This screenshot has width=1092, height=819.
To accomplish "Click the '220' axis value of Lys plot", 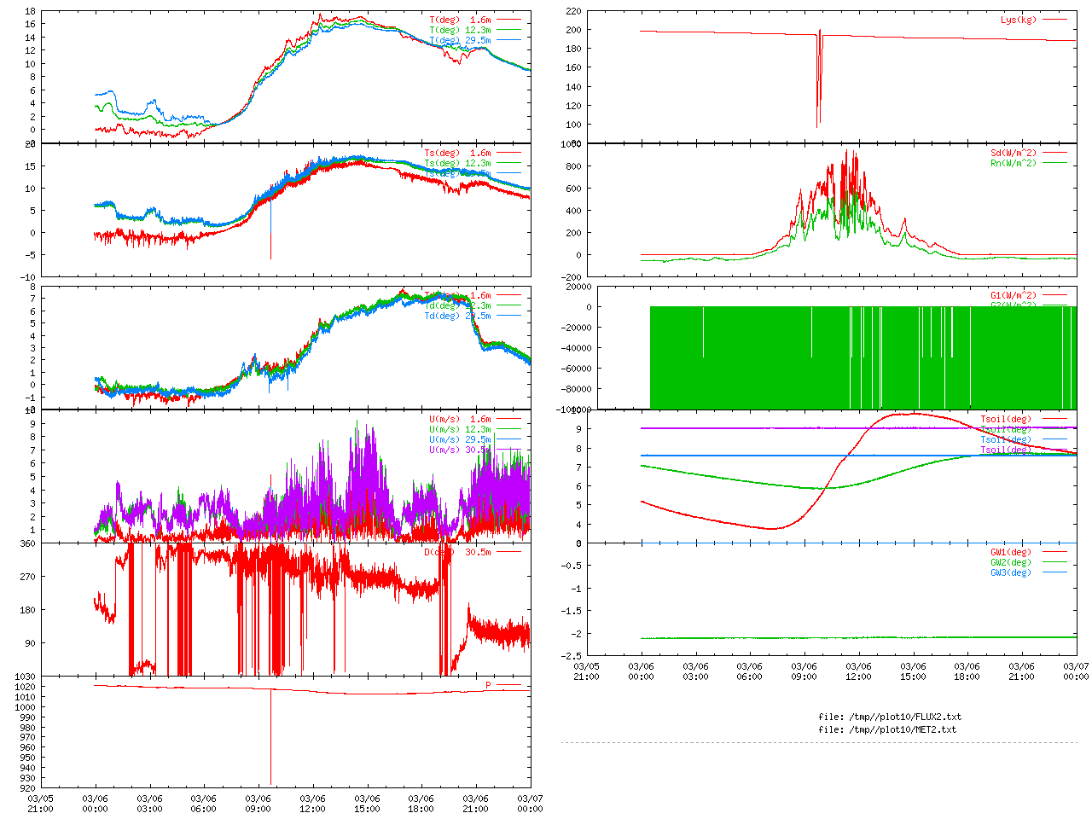I will pyautogui.click(x=573, y=11).
